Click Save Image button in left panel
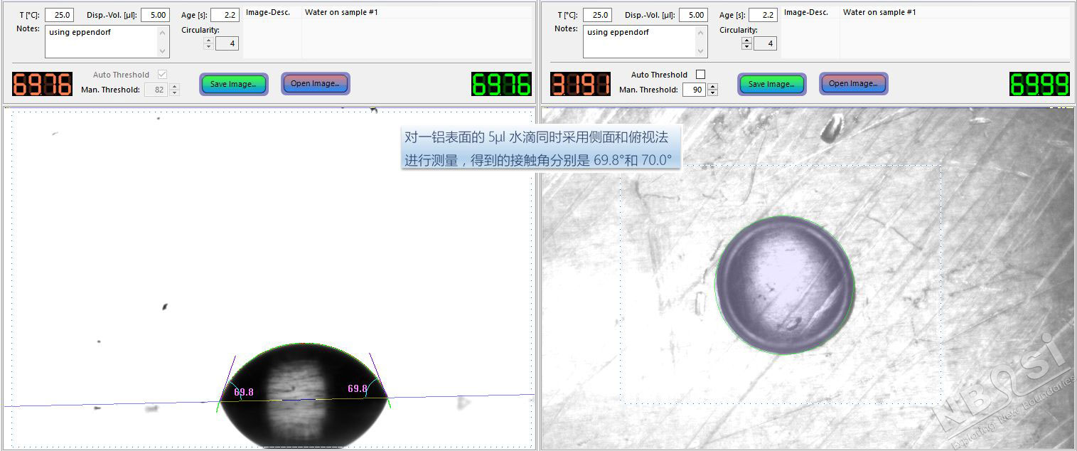 tap(233, 84)
